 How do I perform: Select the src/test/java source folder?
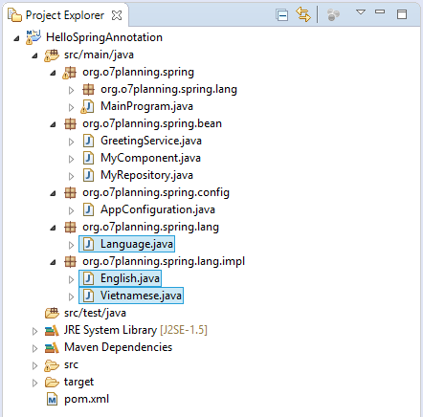pyautogui.click(x=95, y=313)
